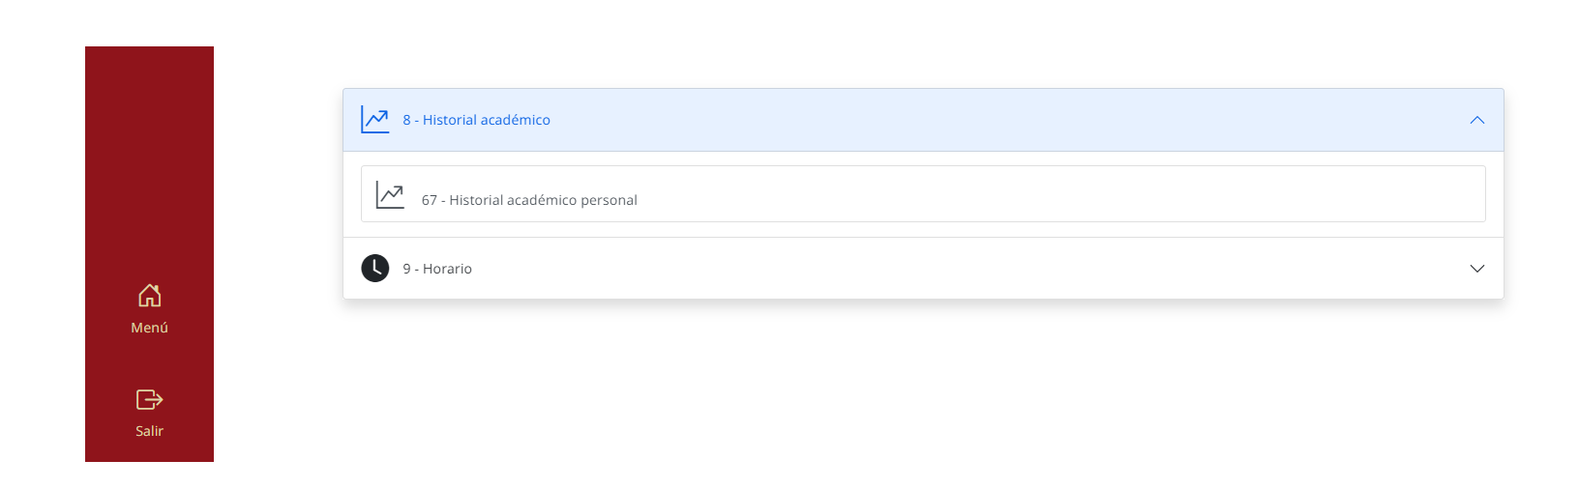Click the word "personal" in item 67

pyautogui.click(x=609, y=200)
